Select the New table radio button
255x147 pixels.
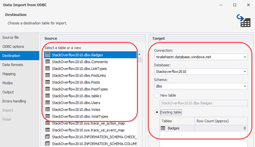157,95
